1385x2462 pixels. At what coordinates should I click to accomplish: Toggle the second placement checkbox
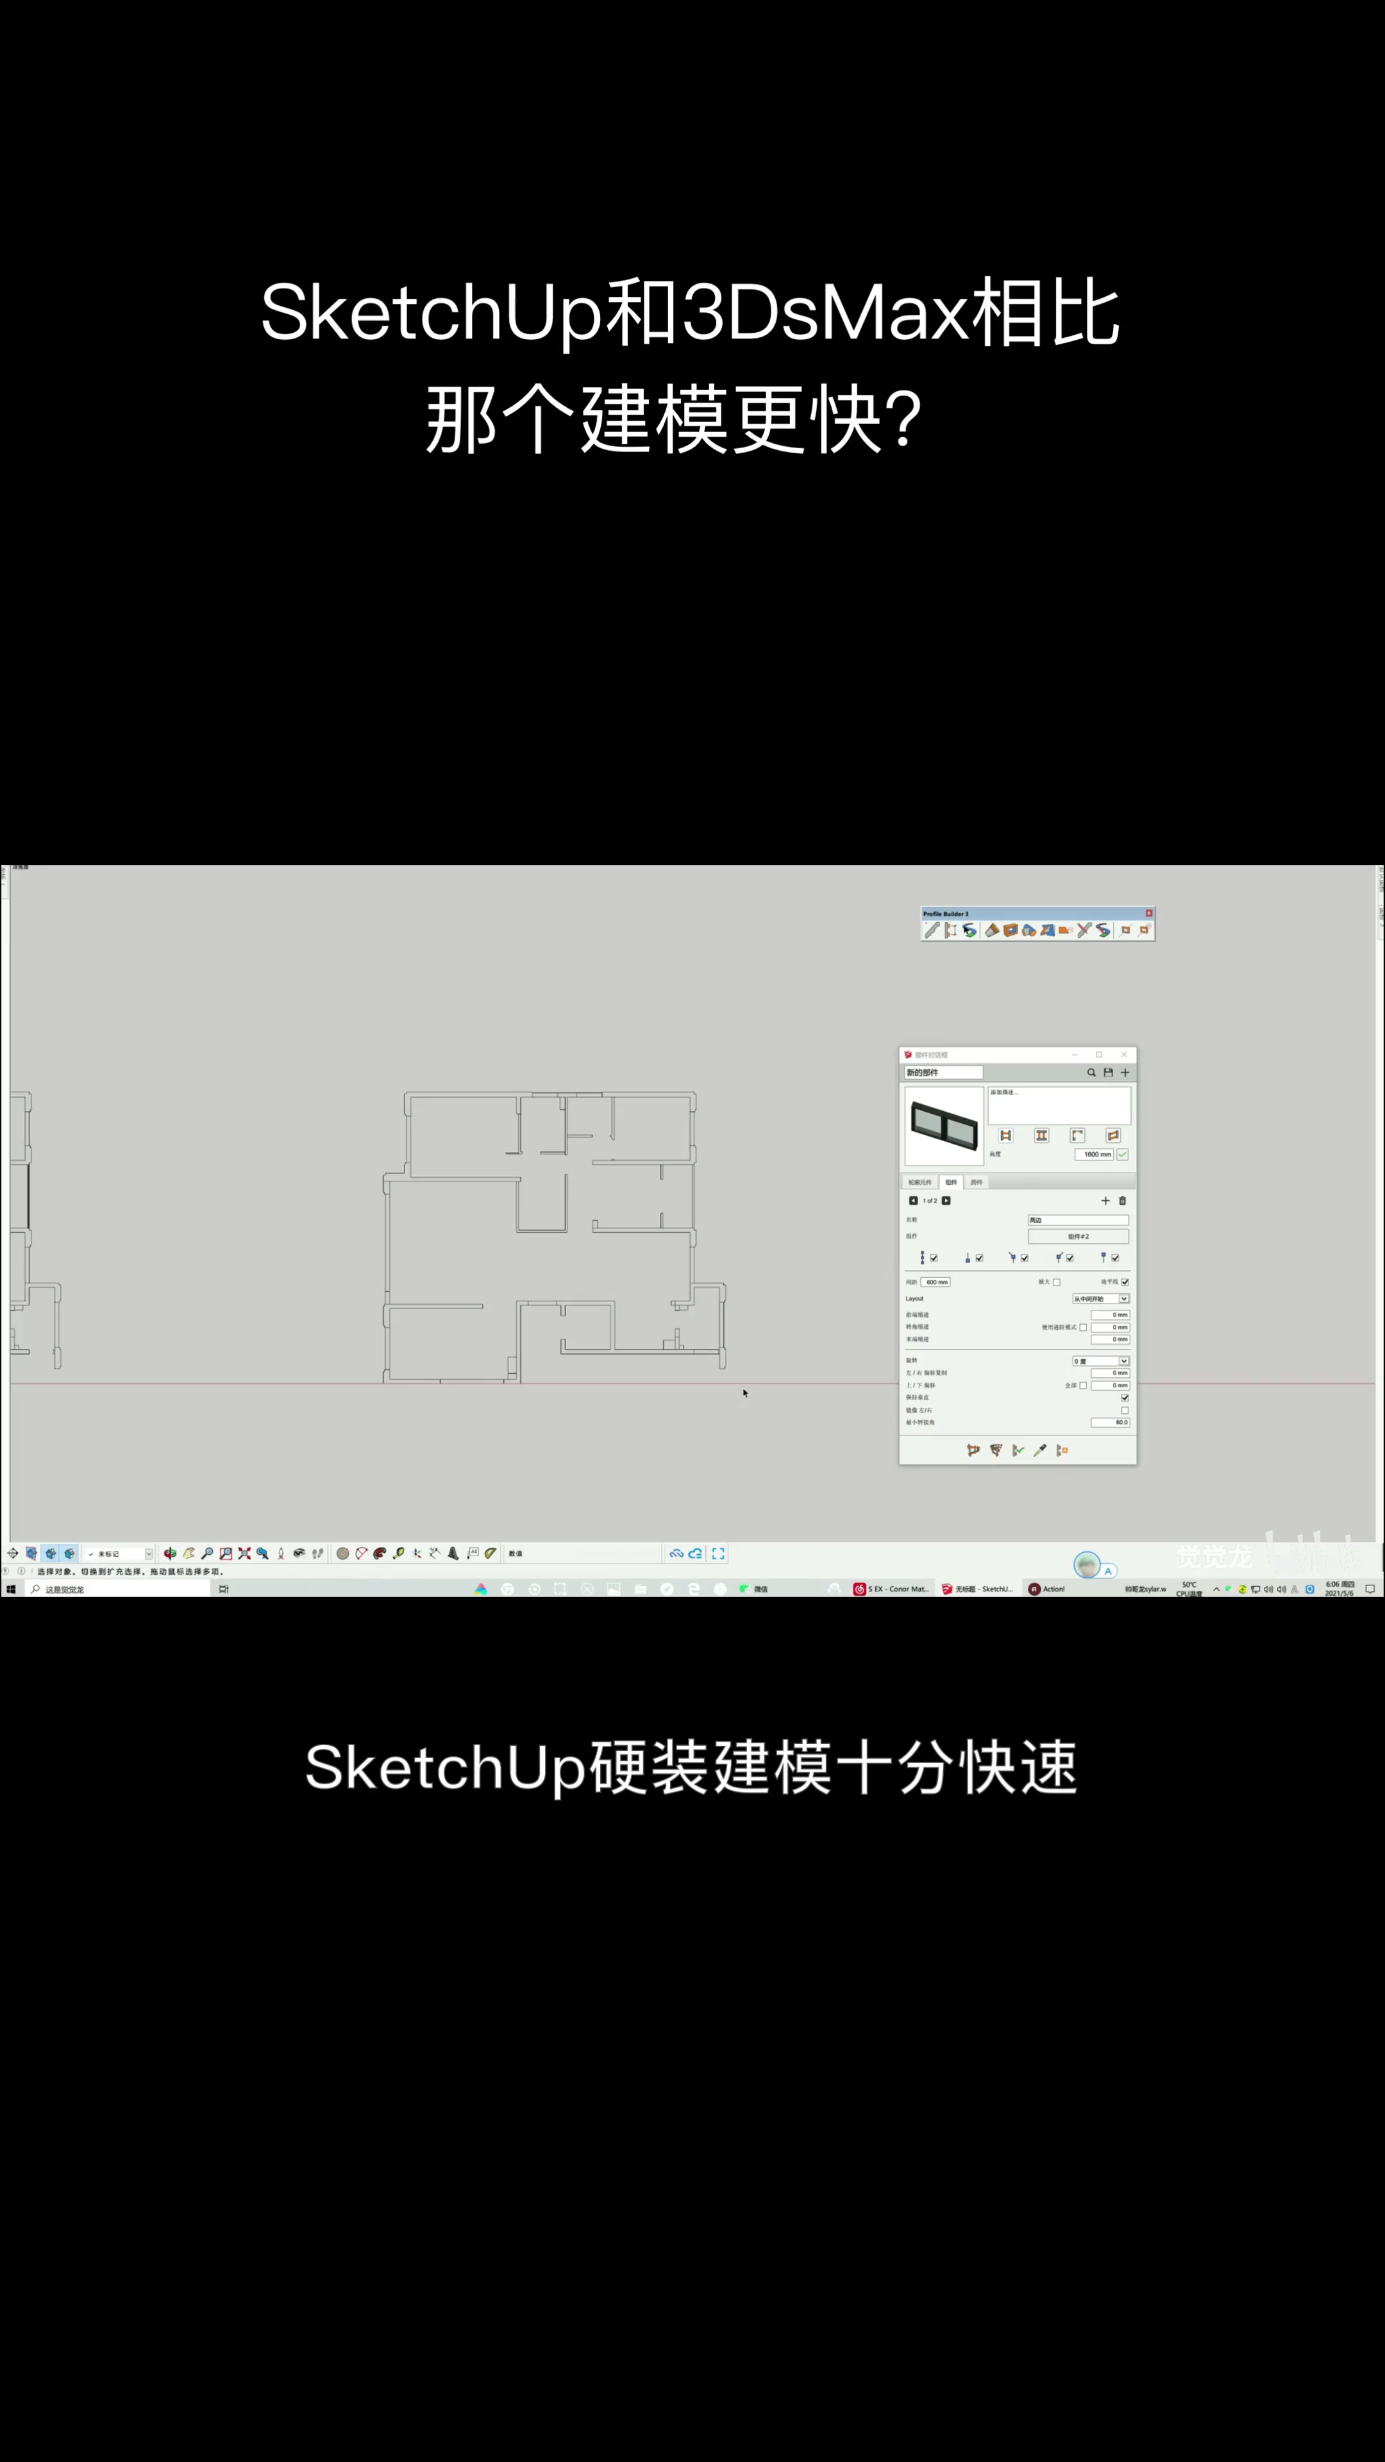tap(980, 1258)
